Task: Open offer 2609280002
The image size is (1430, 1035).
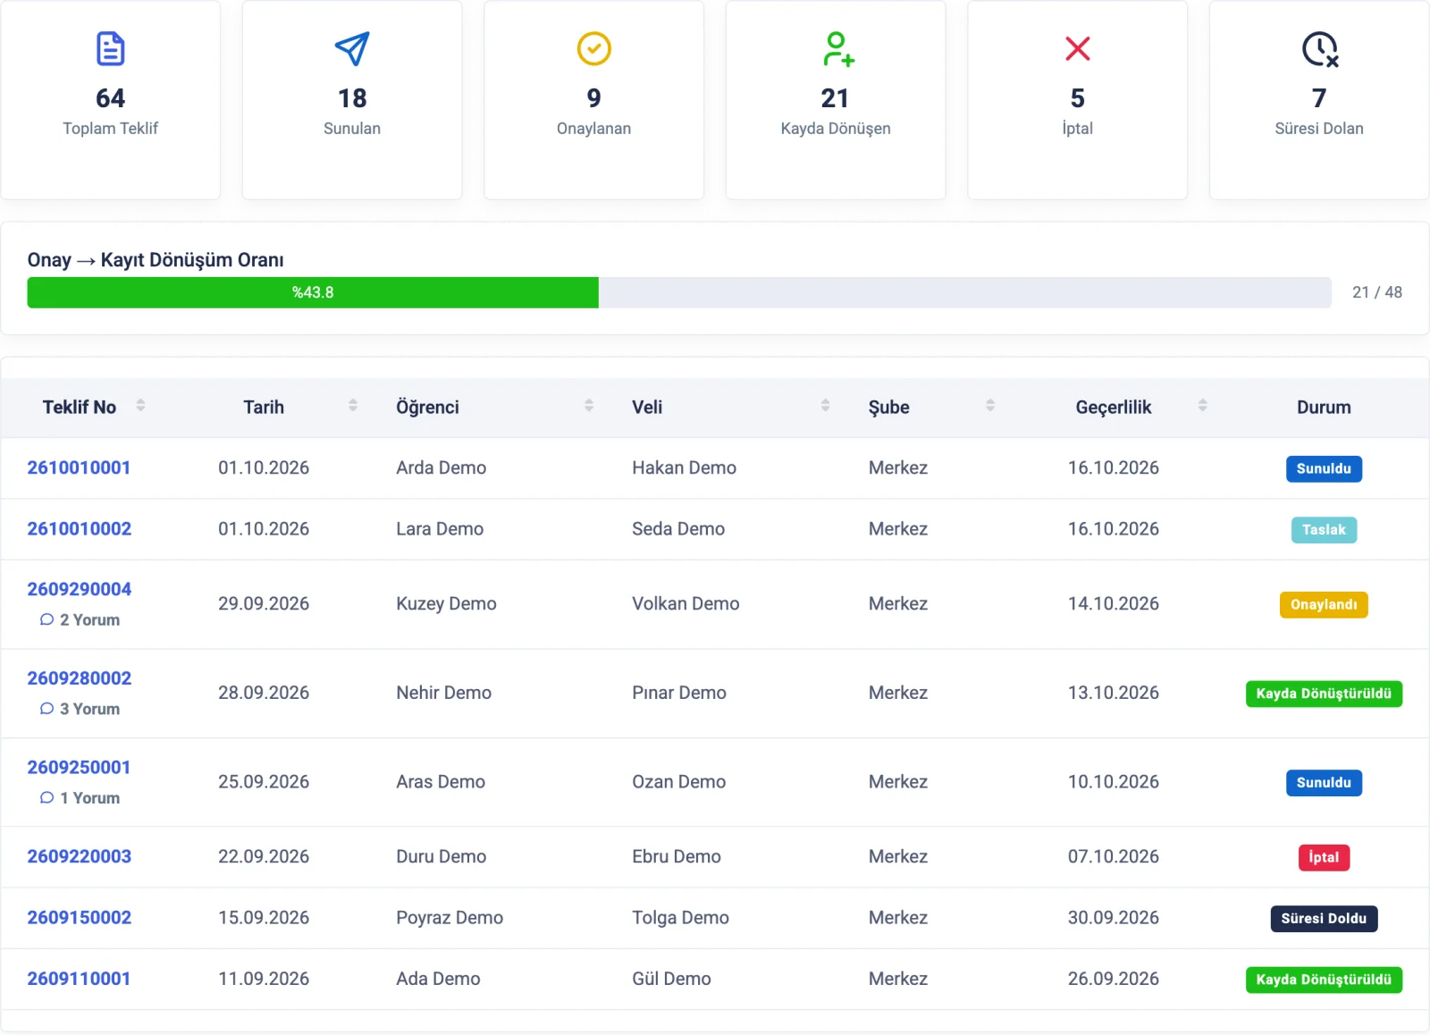Action: click(x=79, y=678)
